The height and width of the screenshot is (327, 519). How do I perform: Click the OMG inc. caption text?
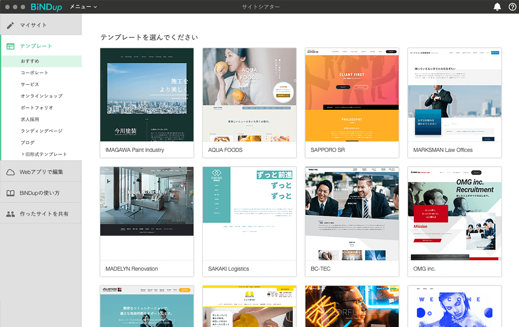tap(424, 269)
